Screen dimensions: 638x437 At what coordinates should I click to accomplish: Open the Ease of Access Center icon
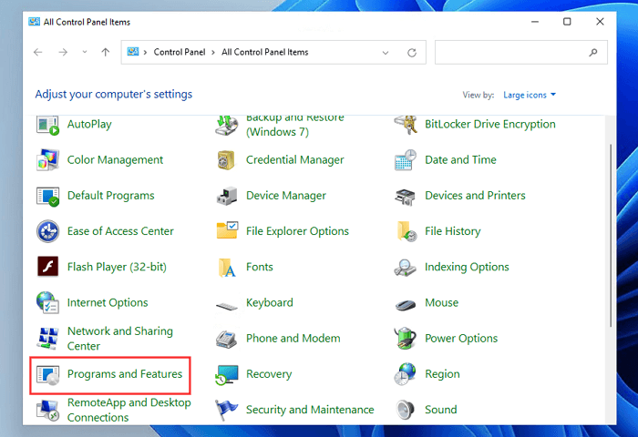[47, 231]
